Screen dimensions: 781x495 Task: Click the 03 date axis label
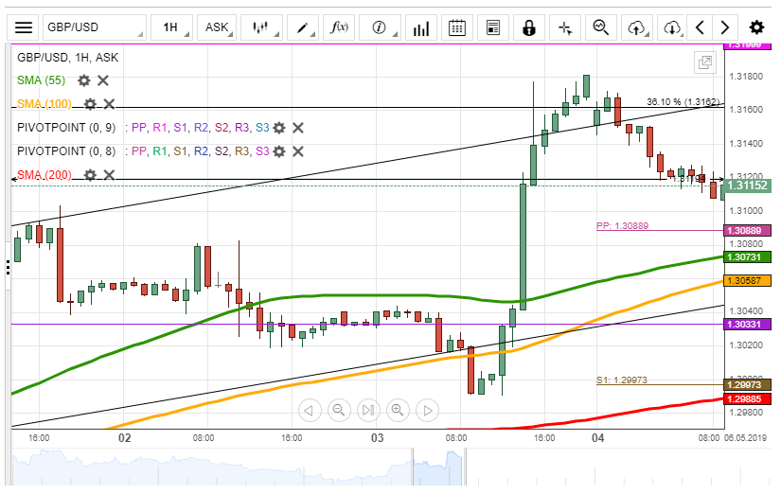point(378,437)
